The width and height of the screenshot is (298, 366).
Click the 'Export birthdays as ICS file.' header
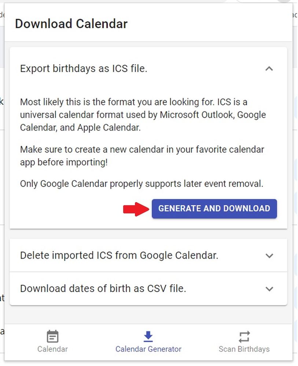coord(84,68)
